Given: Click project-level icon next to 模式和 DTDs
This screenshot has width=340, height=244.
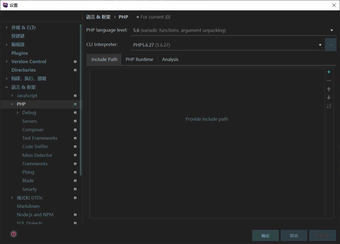Looking at the screenshot, I should tap(75, 198).
